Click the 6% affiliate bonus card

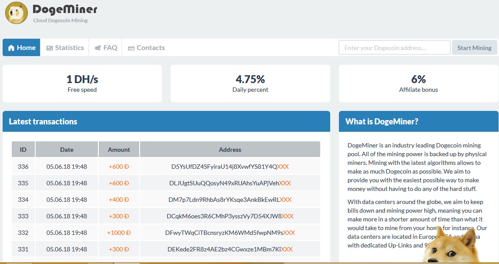(x=418, y=84)
